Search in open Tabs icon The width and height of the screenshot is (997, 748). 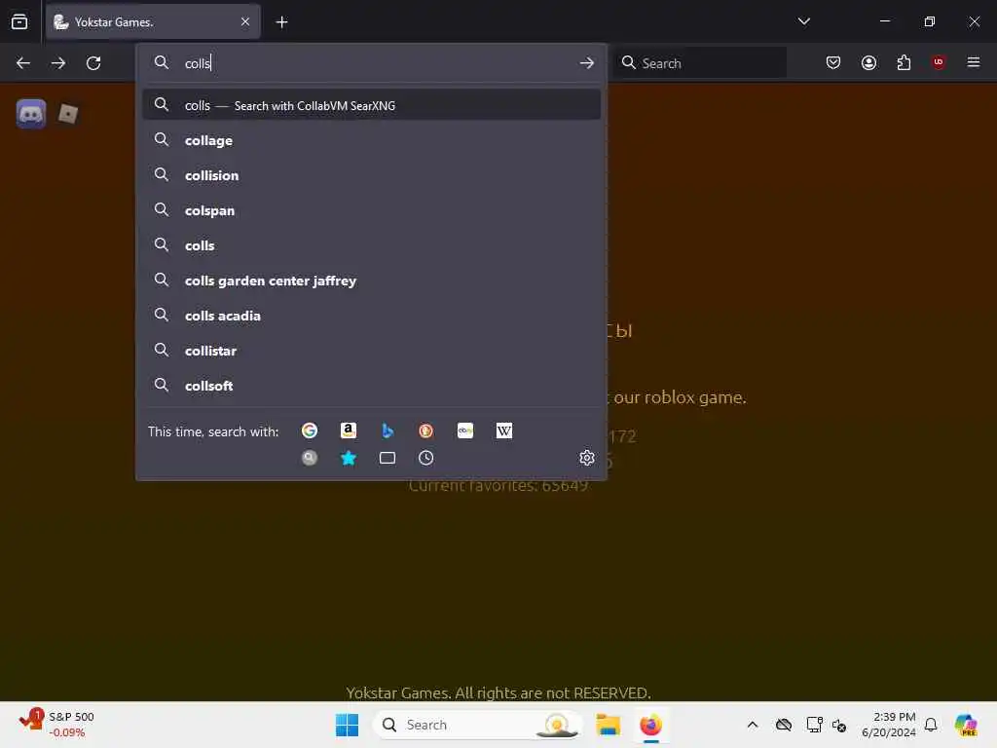[x=388, y=458]
